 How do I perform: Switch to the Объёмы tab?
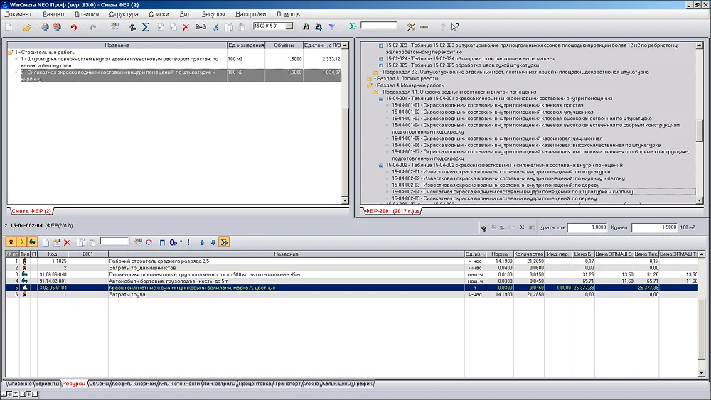tap(99, 384)
